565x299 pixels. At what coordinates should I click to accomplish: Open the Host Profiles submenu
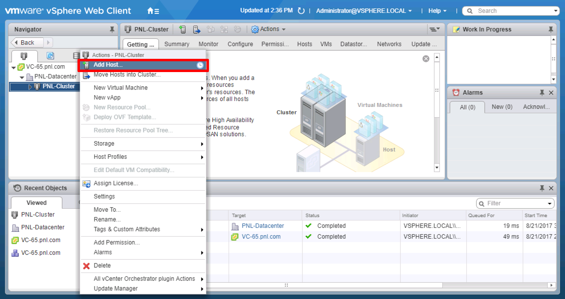(143, 157)
